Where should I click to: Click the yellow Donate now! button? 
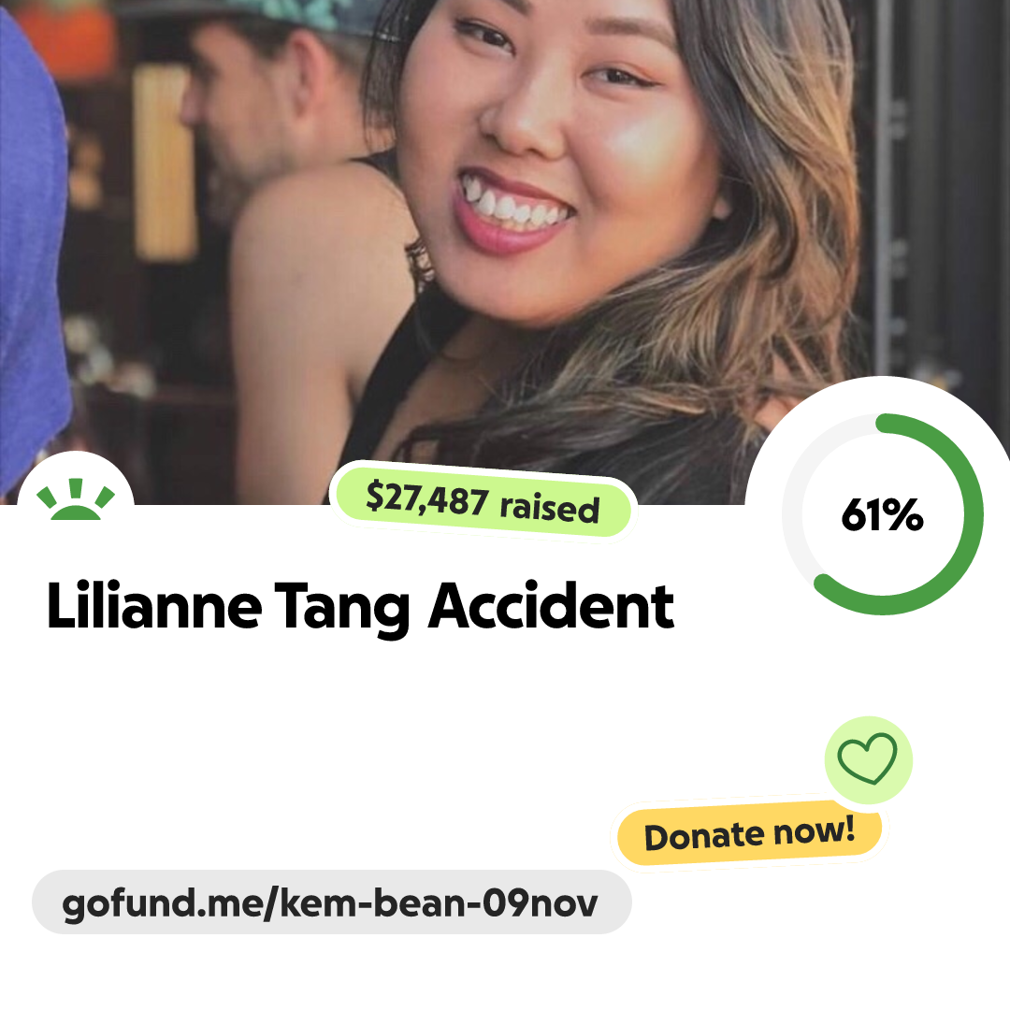[x=749, y=833]
